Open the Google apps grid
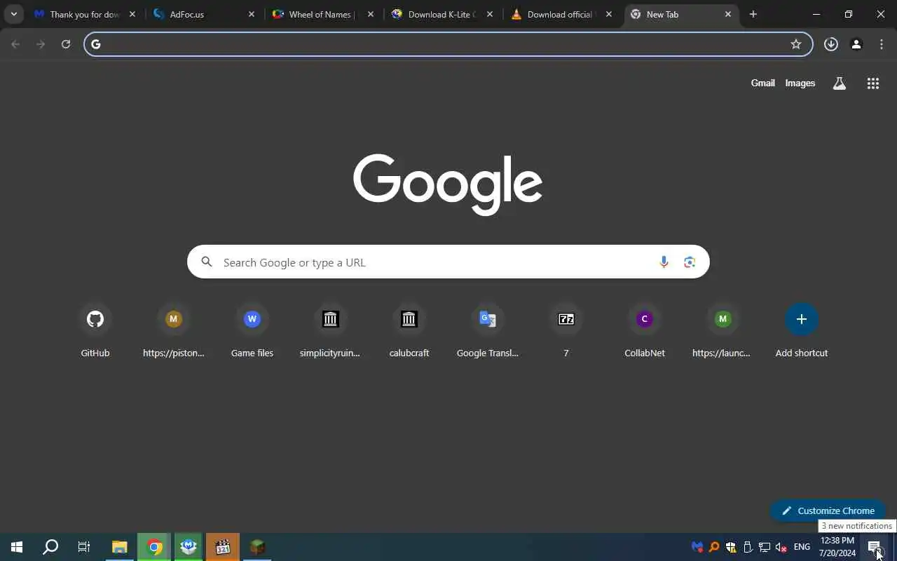This screenshot has height=561, width=897. (873, 83)
